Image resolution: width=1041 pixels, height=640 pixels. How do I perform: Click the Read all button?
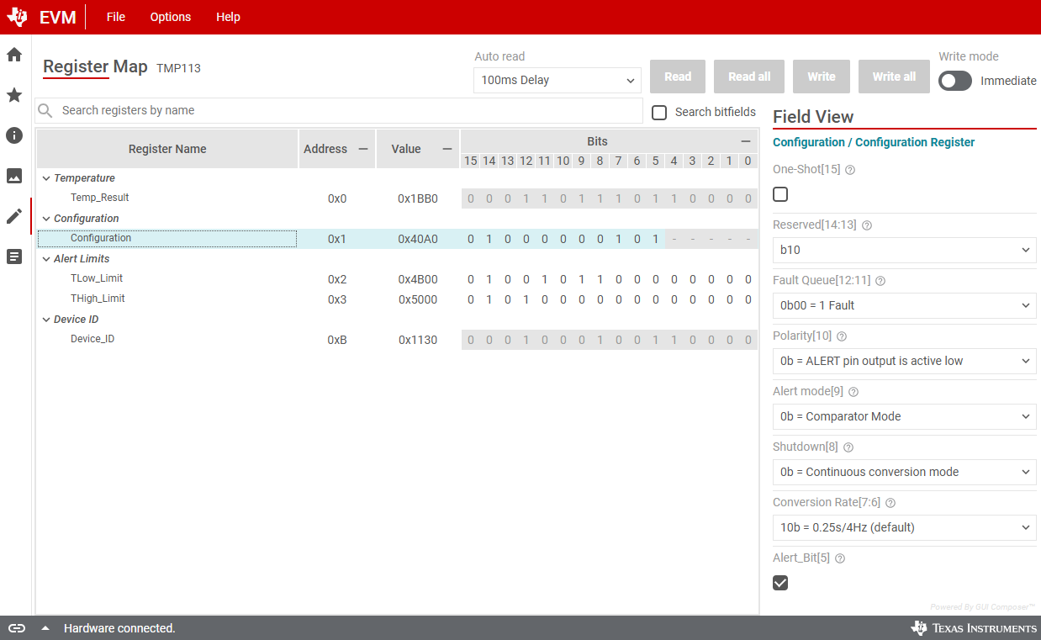click(x=748, y=77)
